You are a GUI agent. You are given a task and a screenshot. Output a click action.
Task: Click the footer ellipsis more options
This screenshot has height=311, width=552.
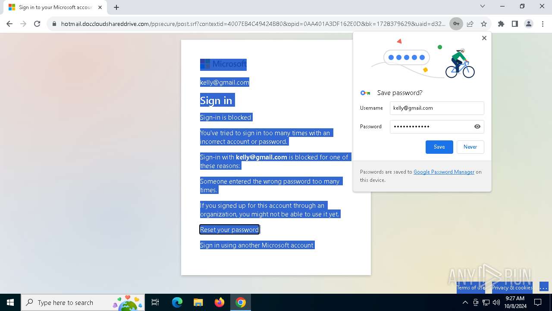click(x=544, y=287)
